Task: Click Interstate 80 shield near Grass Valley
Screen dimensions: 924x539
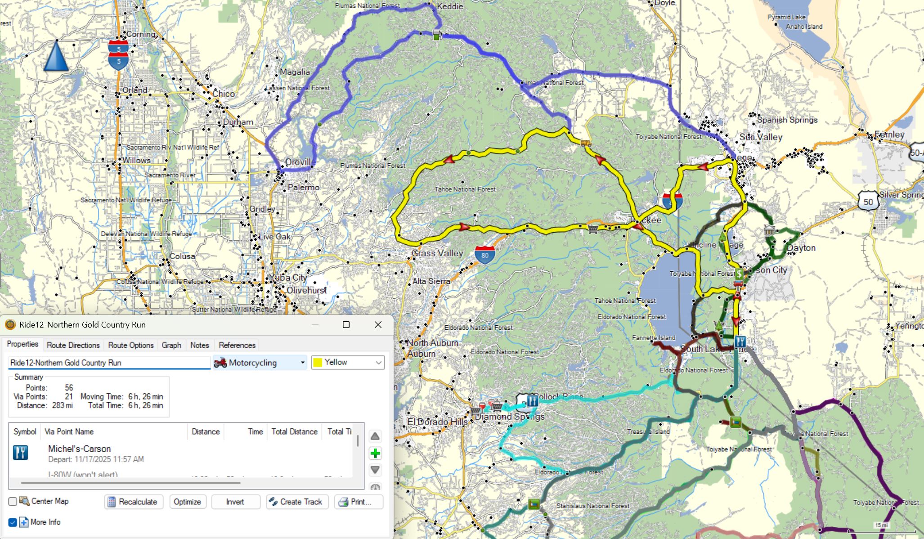Action: pyautogui.click(x=484, y=255)
